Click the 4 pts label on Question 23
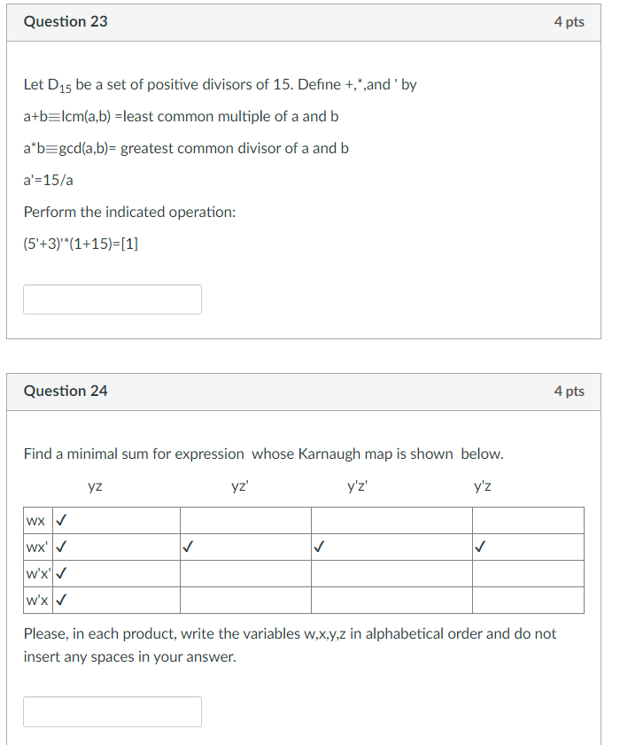Viewport: 620px width, 745px height. [568, 21]
